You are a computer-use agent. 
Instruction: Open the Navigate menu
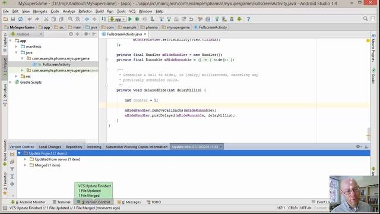click(x=40, y=11)
